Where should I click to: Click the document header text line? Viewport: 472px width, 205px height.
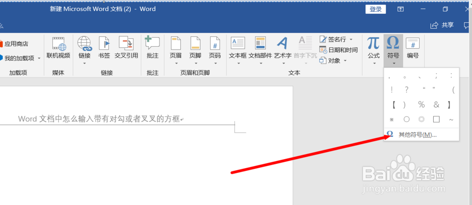pos(101,119)
